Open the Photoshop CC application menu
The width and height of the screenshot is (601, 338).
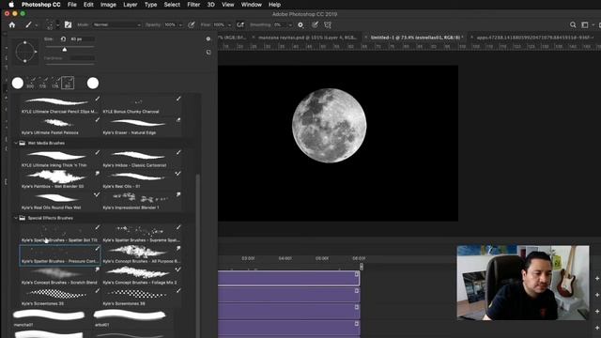(40, 5)
